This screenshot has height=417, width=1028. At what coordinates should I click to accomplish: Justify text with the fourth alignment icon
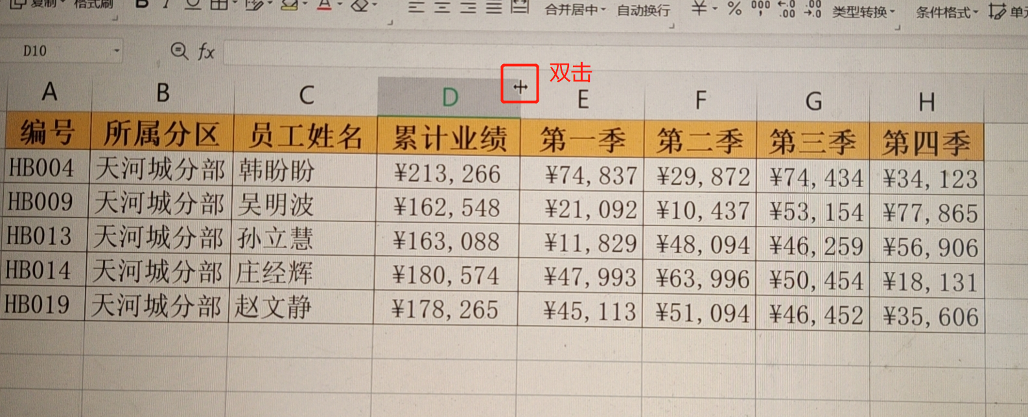coord(494,7)
